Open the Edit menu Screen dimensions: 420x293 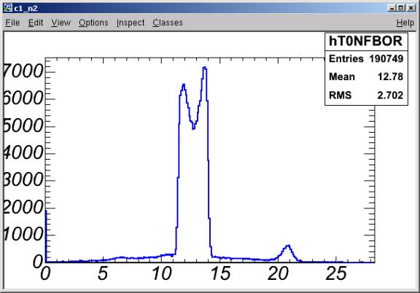coord(36,23)
